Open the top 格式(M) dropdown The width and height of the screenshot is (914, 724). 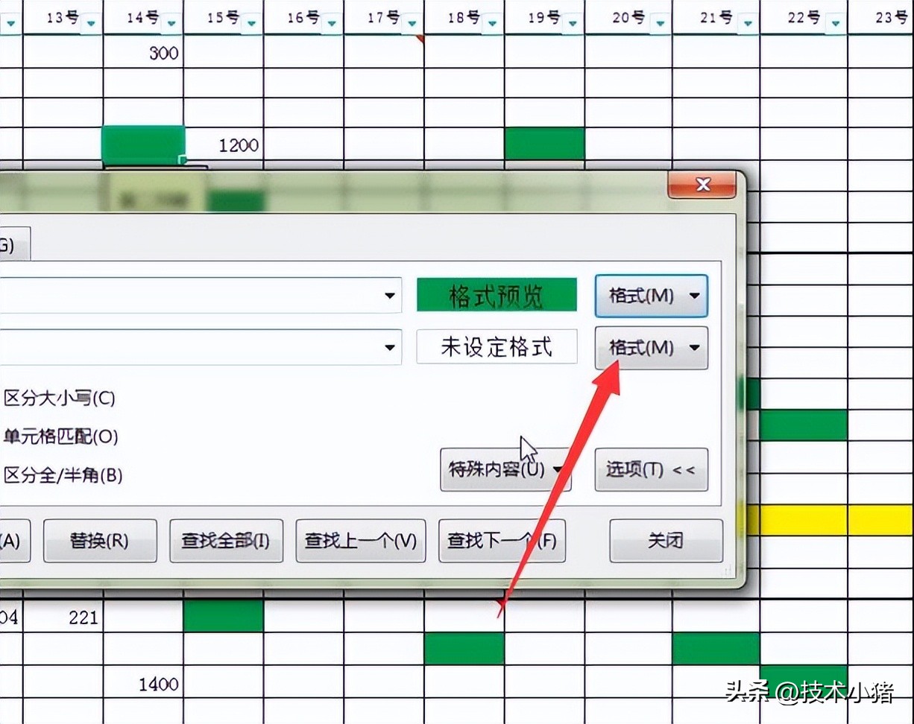pos(651,295)
